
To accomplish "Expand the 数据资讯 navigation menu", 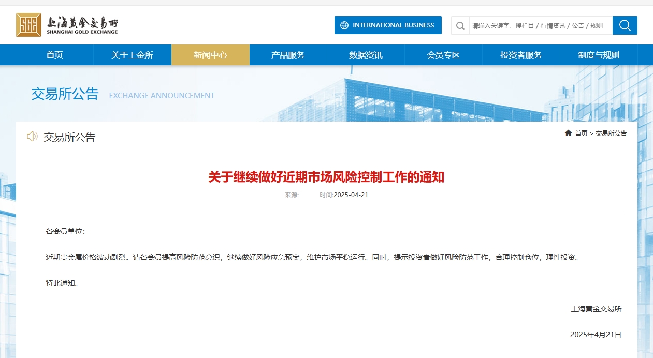I will pos(366,55).
